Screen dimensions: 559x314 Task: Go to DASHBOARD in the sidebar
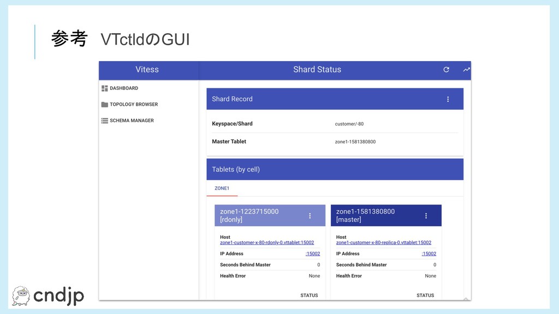pos(124,88)
